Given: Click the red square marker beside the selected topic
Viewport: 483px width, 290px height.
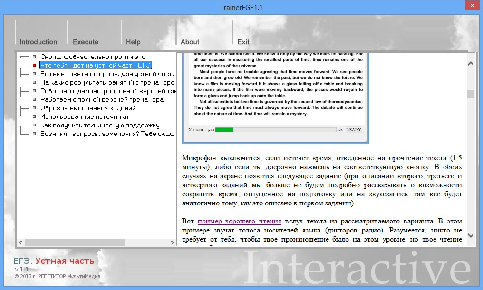Looking at the screenshot, I should (34, 65).
